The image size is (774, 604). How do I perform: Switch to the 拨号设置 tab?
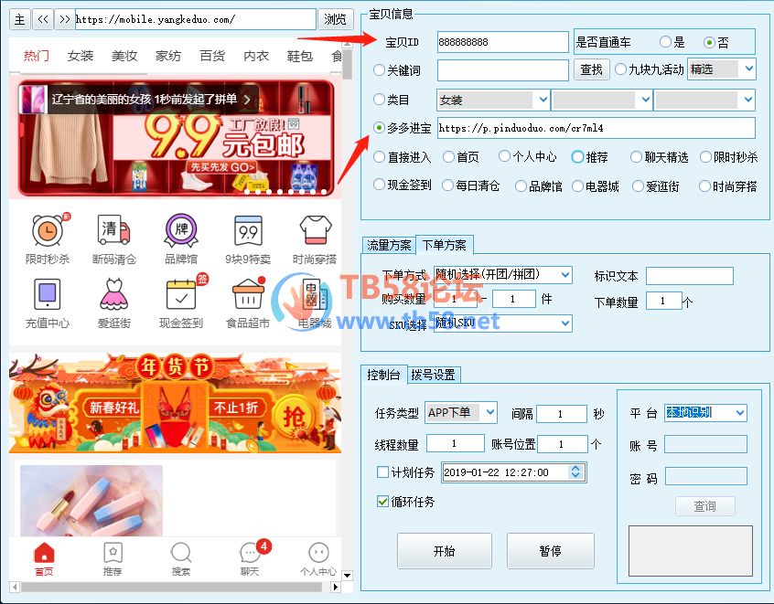pos(433,375)
